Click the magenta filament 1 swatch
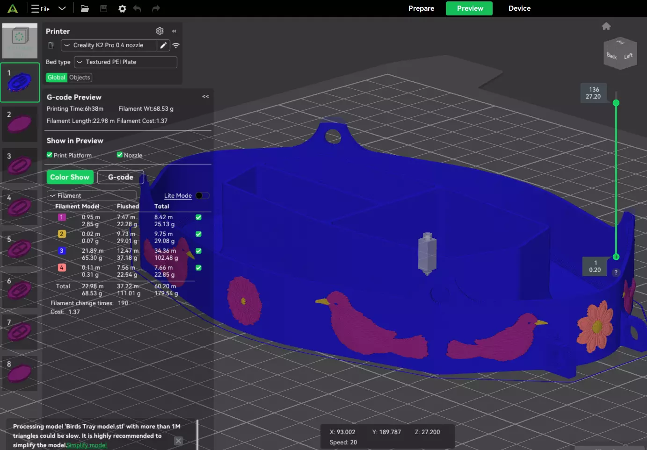The image size is (647, 450). click(62, 217)
